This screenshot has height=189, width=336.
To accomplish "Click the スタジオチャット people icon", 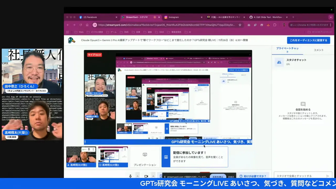I will pos(279,62).
